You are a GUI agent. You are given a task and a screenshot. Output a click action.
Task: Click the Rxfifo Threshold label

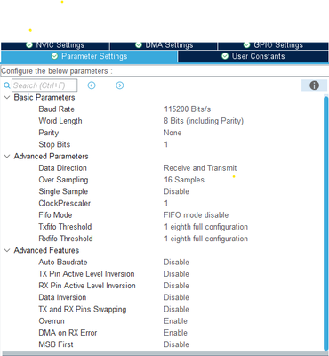66,239
